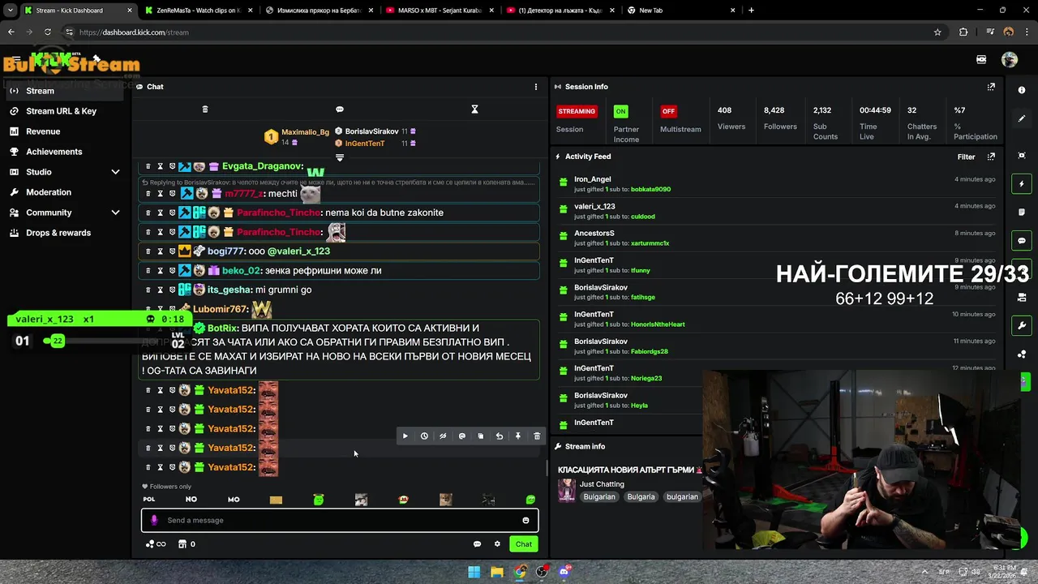Click the document notes icon in right sidebar

point(1022,213)
